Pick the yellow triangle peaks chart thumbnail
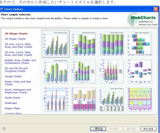This screenshot has width=160, height=133. (140, 99)
